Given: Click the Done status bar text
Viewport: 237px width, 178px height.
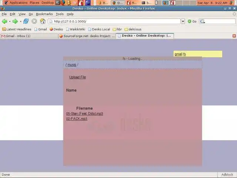Looking at the screenshot, I should click(6, 175).
